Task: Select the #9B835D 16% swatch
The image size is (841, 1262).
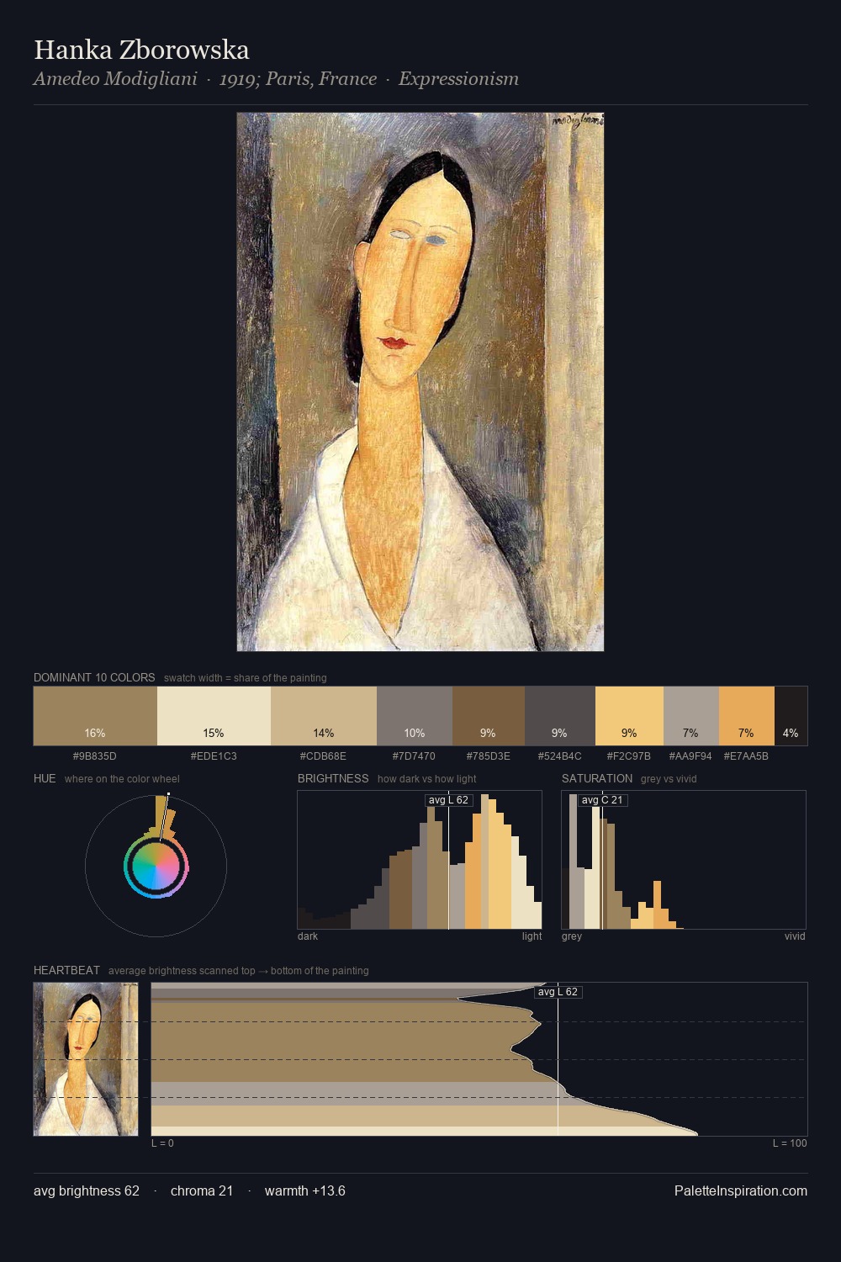Action: coord(95,716)
